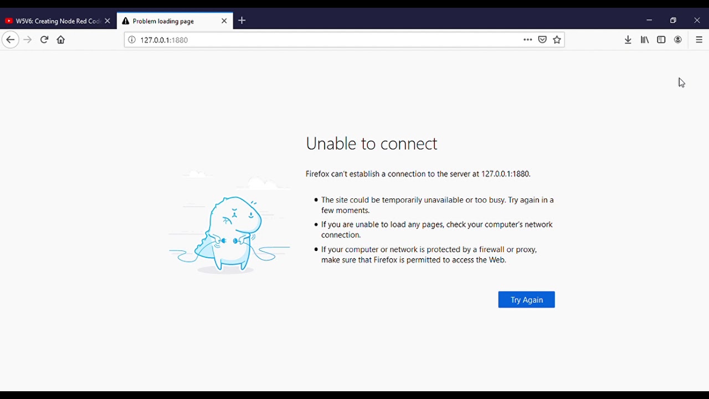Toggle the sidebars view
The width and height of the screenshot is (709, 399).
click(x=661, y=40)
